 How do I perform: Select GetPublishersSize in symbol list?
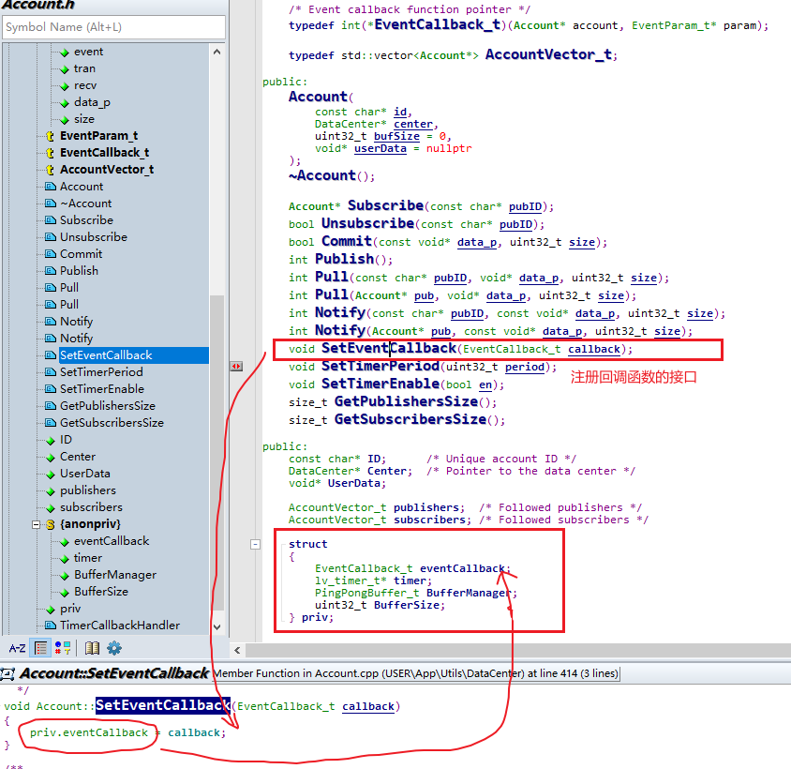click(x=108, y=406)
